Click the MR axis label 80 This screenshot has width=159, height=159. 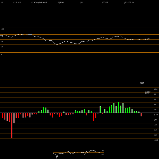pyautogui.click(x=155, y=94)
